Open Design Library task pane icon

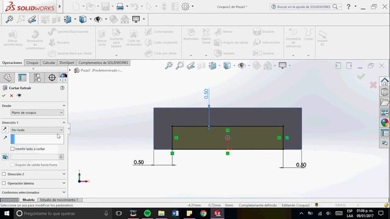coord(385,92)
